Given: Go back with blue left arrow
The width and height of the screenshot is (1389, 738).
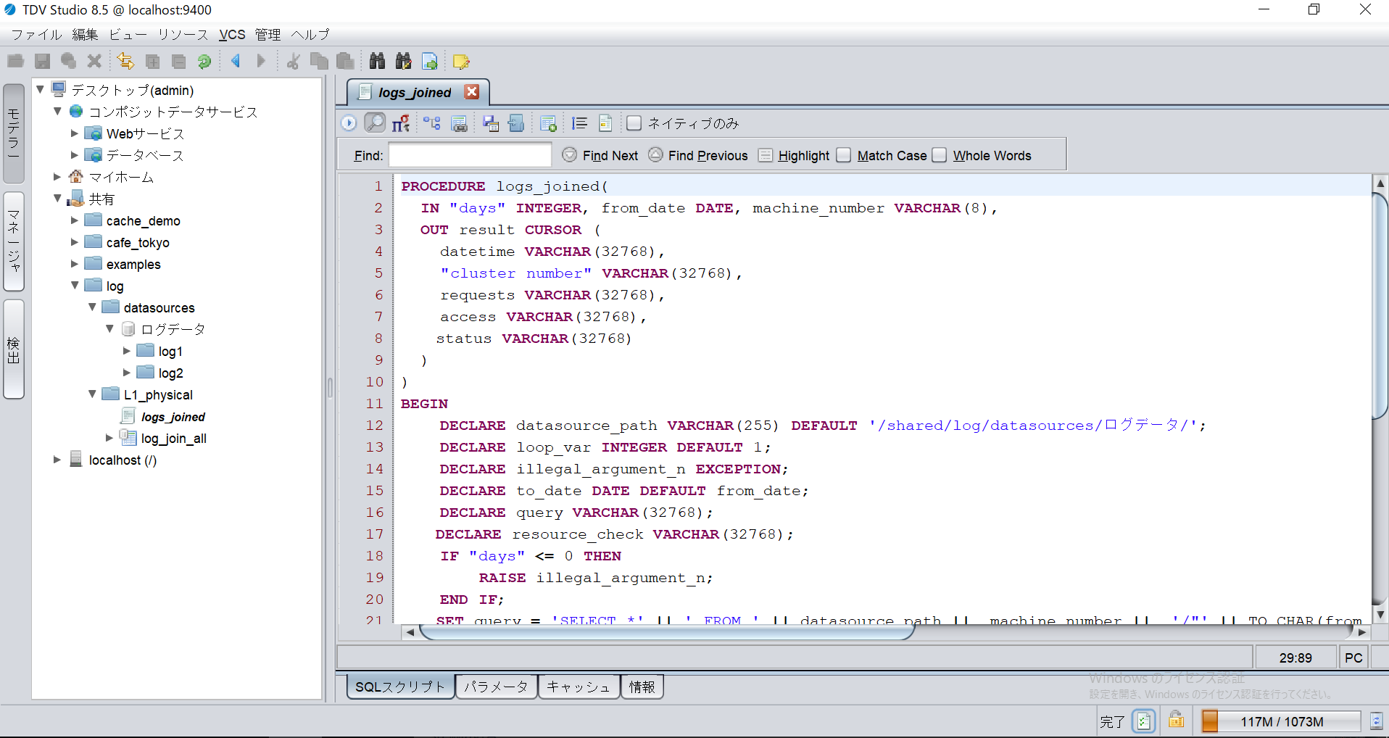Looking at the screenshot, I should click(236, 62).
